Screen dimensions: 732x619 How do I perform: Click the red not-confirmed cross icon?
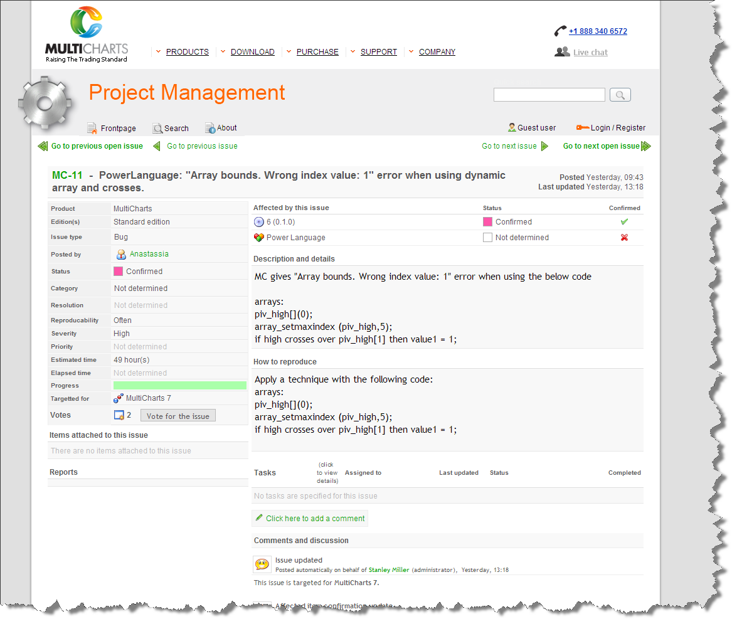coord(624,237)
